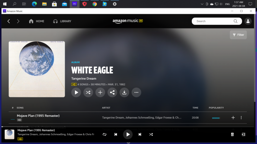Viewport: 257px width, 144px height.
Task: Open the clock and calendar flyout
Action: [239, 4]
